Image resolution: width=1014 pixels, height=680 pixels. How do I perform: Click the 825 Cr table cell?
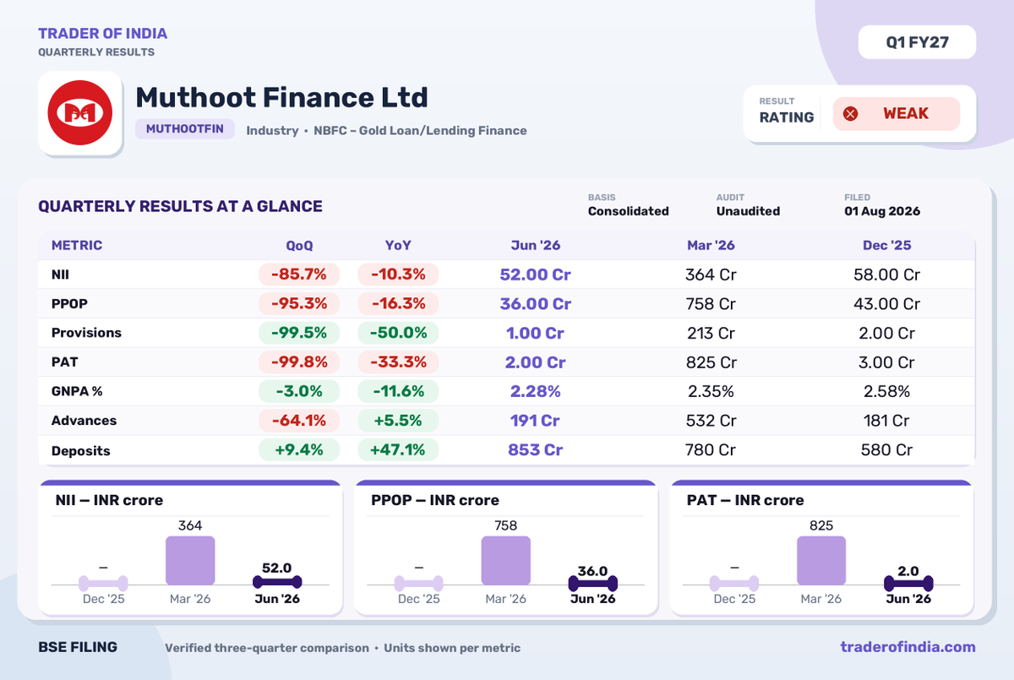click(x=711, y=362)
